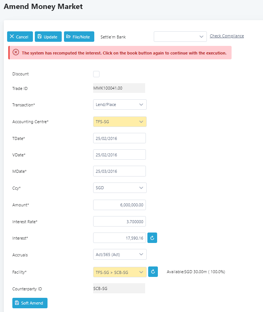
Task: Open the Accounting Centre TFS-SG dropdown
Action: pyautogui.click(x=120, y=122)
